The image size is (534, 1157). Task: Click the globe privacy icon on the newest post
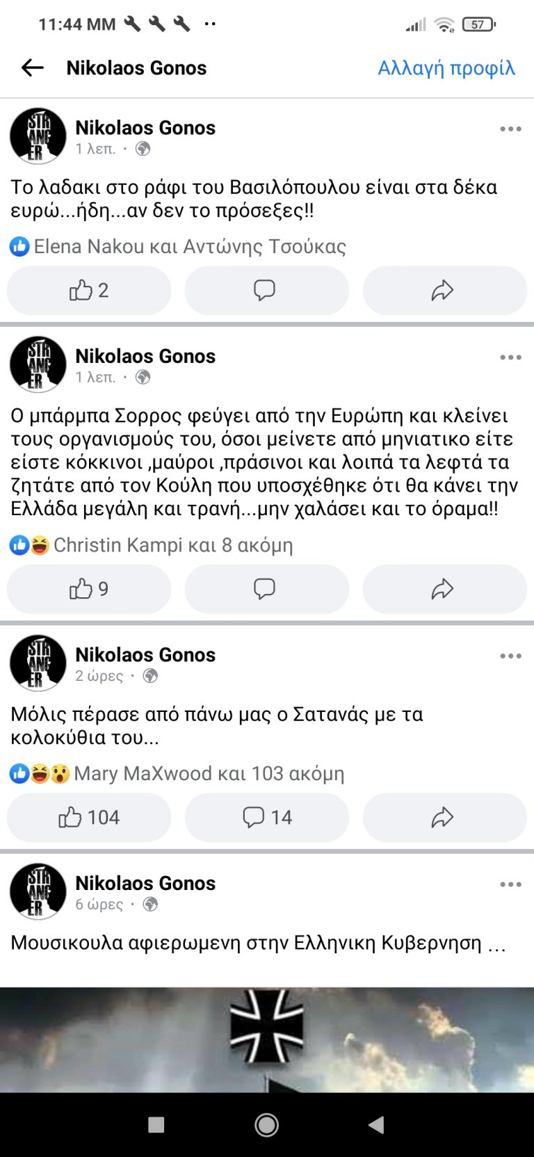point(143,149)
